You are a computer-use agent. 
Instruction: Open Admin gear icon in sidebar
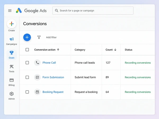pos(12,94)
